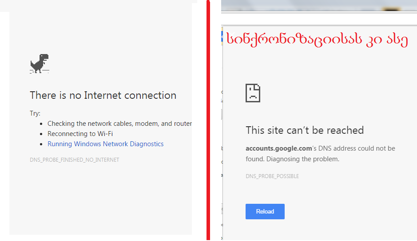Click the pixel dinosaur icon

(x=39, y=64)
